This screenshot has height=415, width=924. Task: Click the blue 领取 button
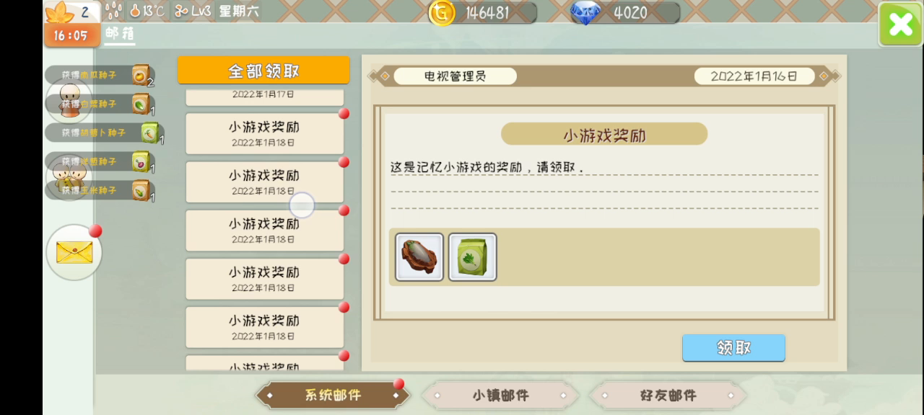click(733, 348)
